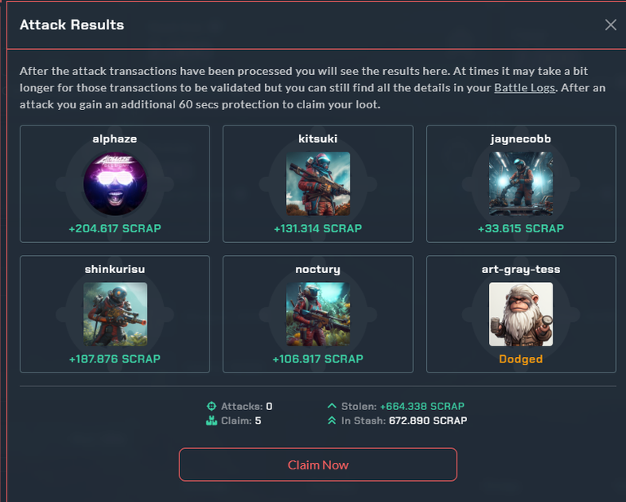Click the crosshair Attacks icon

tap(212, 406)
